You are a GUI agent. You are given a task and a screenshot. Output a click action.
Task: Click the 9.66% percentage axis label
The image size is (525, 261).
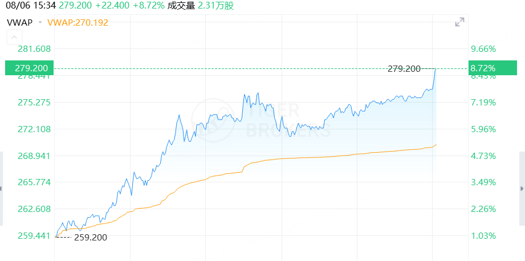(x=483, y=49)
